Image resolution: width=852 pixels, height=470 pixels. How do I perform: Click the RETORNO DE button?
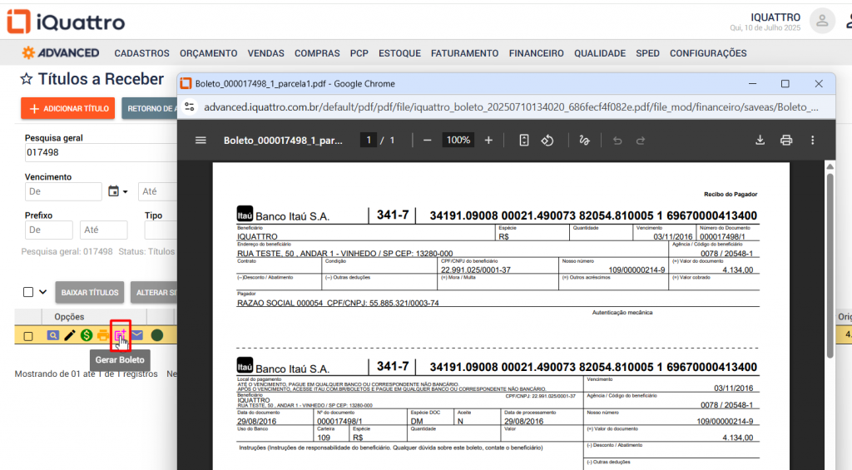click(150, 109)
